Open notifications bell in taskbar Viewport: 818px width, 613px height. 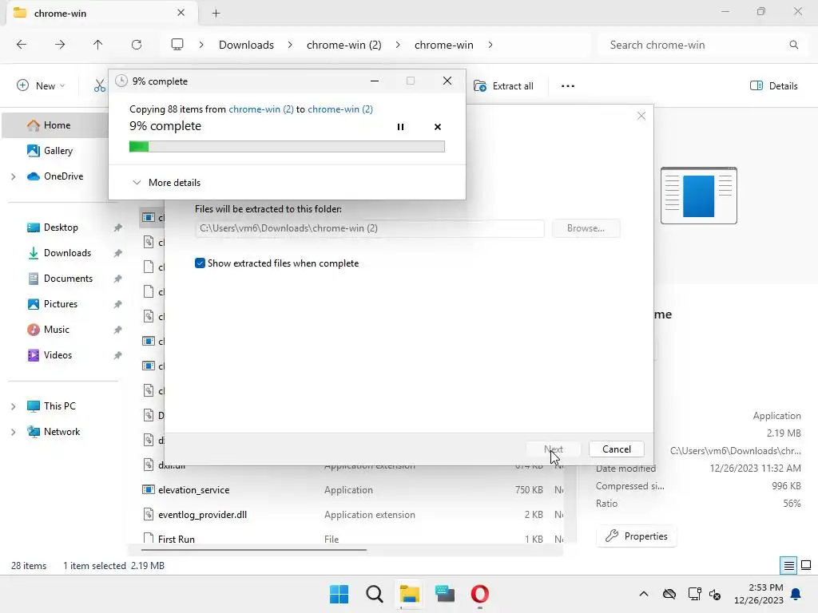(x=796, y=594)
